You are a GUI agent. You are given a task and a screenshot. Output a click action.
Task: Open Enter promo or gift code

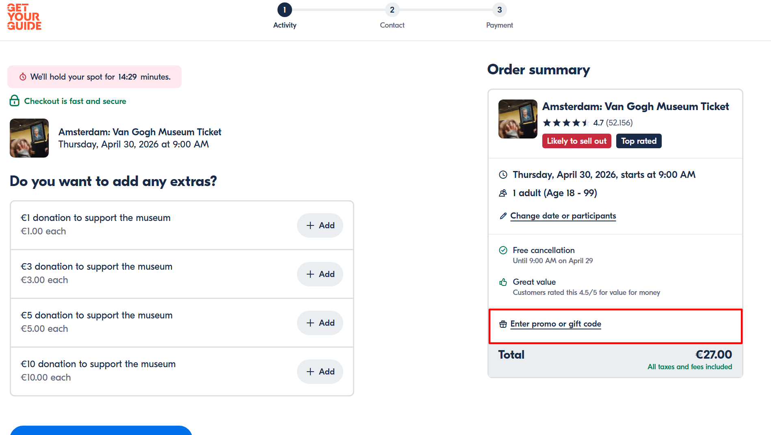point(556,324)
